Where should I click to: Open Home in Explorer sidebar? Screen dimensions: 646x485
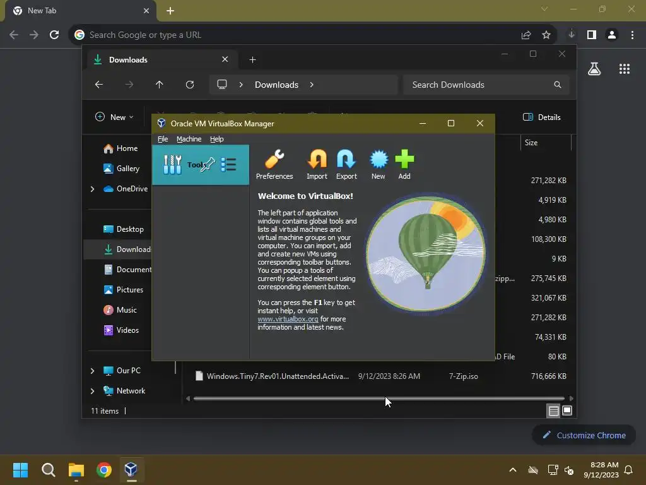pos(120,148)
